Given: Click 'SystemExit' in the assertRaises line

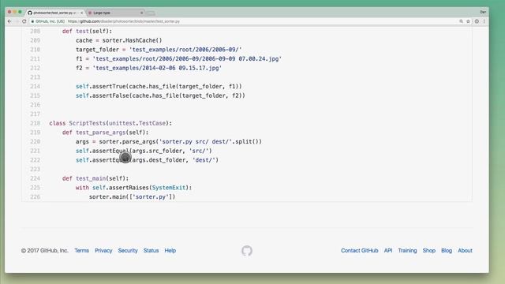Looking at the screenshot, I should (x=169, y=188).
